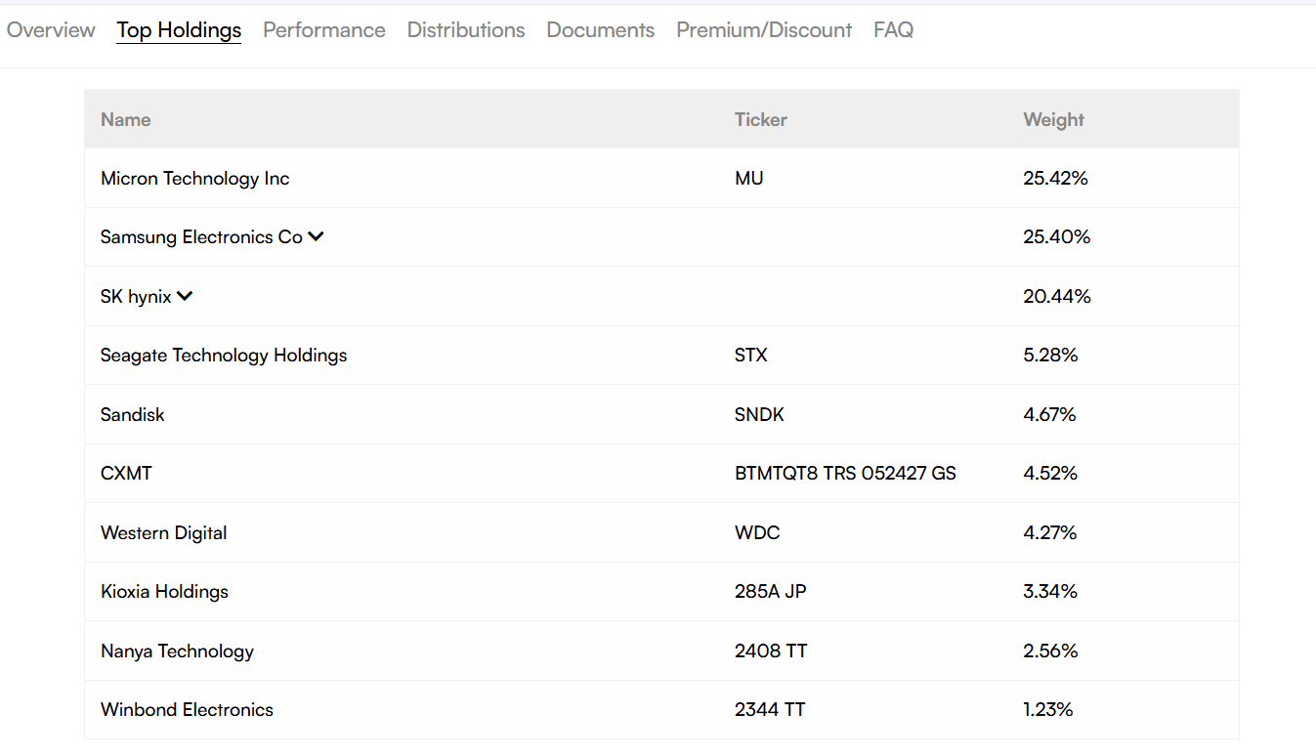Click the BTMTQT8 TRS 052427 GS ticker
The height and width of the screenshot is (756, 1316).
tap(845, 474)
